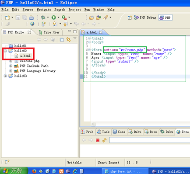The height and width of the screenshot is (174, 190).
Task: Click the Save toolbar icon
Action: tap(18, 17)
